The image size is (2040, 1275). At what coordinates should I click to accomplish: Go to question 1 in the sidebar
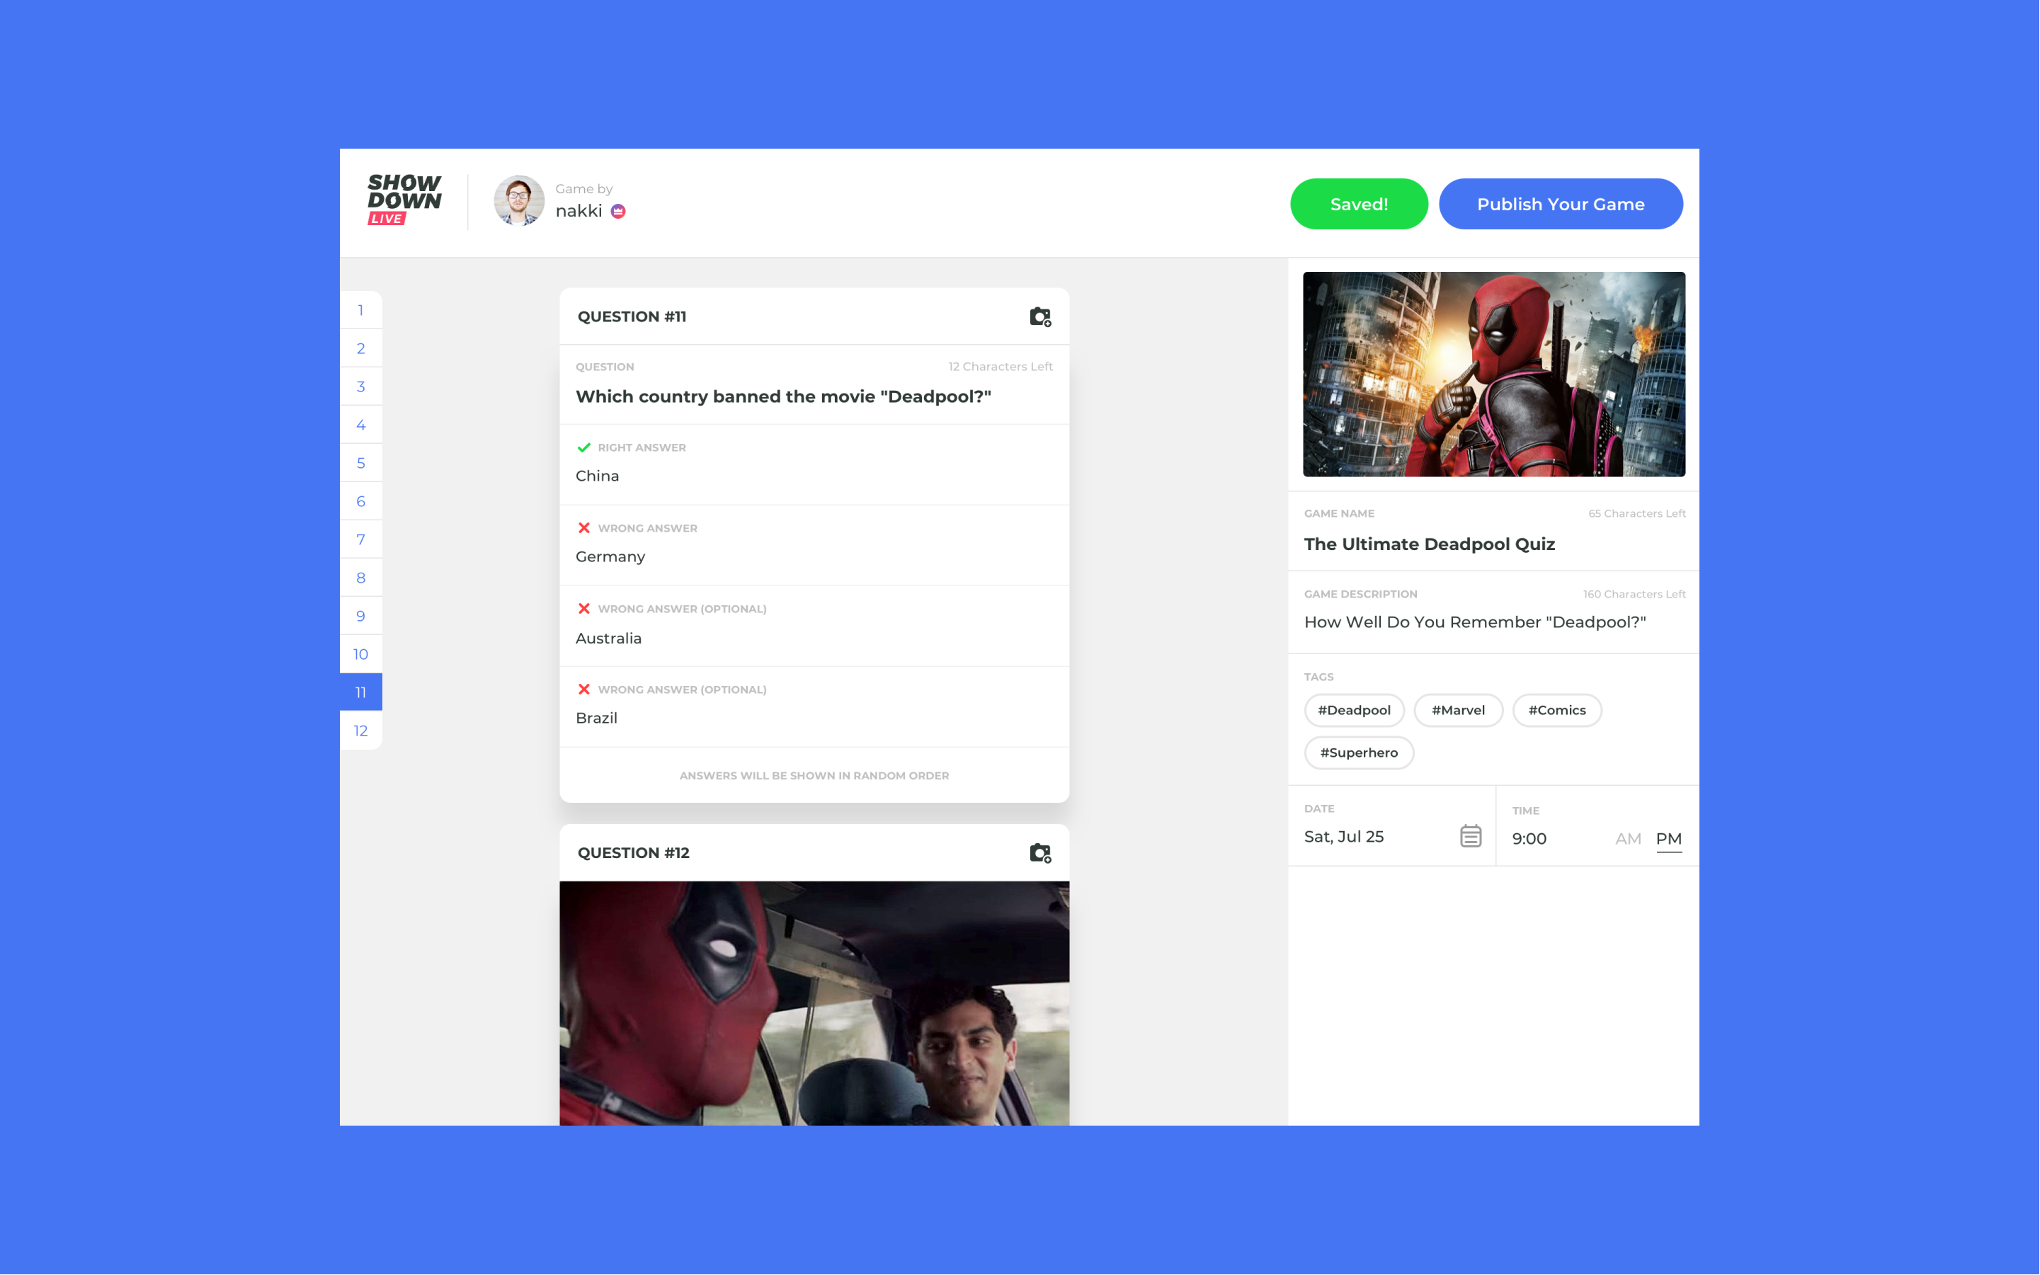361,310
